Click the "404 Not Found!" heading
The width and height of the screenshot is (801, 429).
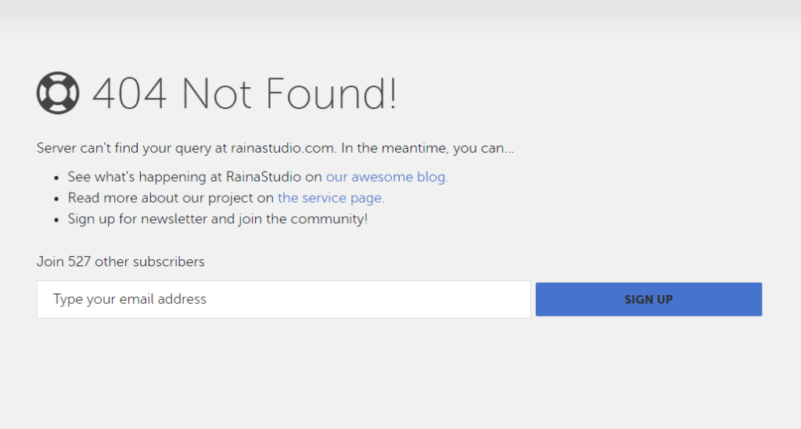pos(244,93)
